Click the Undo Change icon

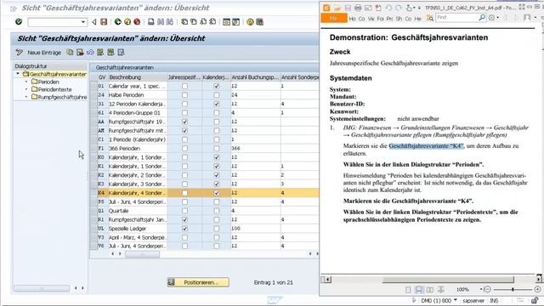click(x=90, y=53)
